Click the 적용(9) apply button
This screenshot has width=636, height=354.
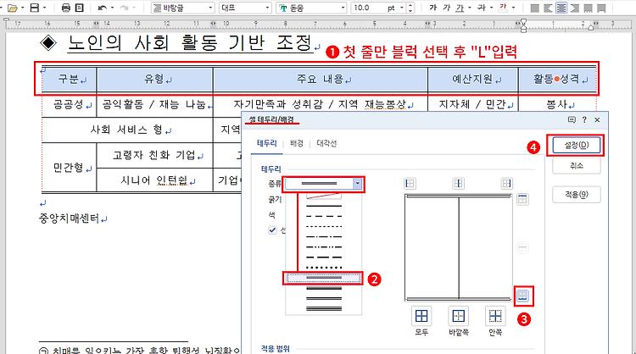point(576,195)
